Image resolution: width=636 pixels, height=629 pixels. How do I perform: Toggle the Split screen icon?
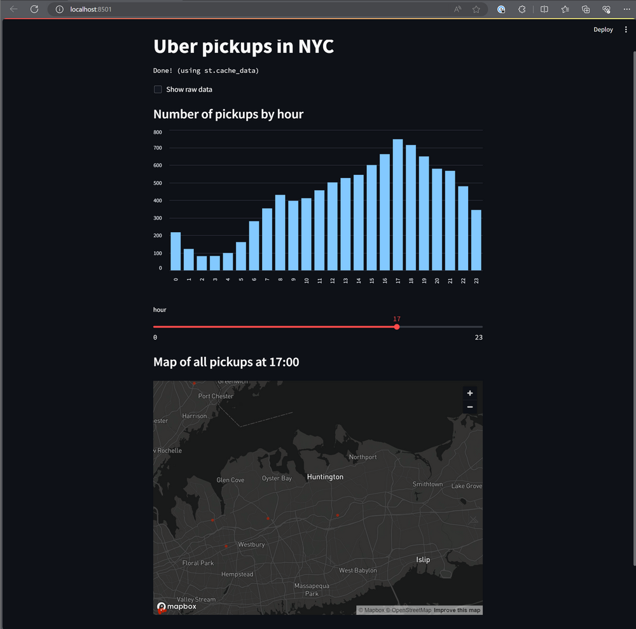point(544,10)
